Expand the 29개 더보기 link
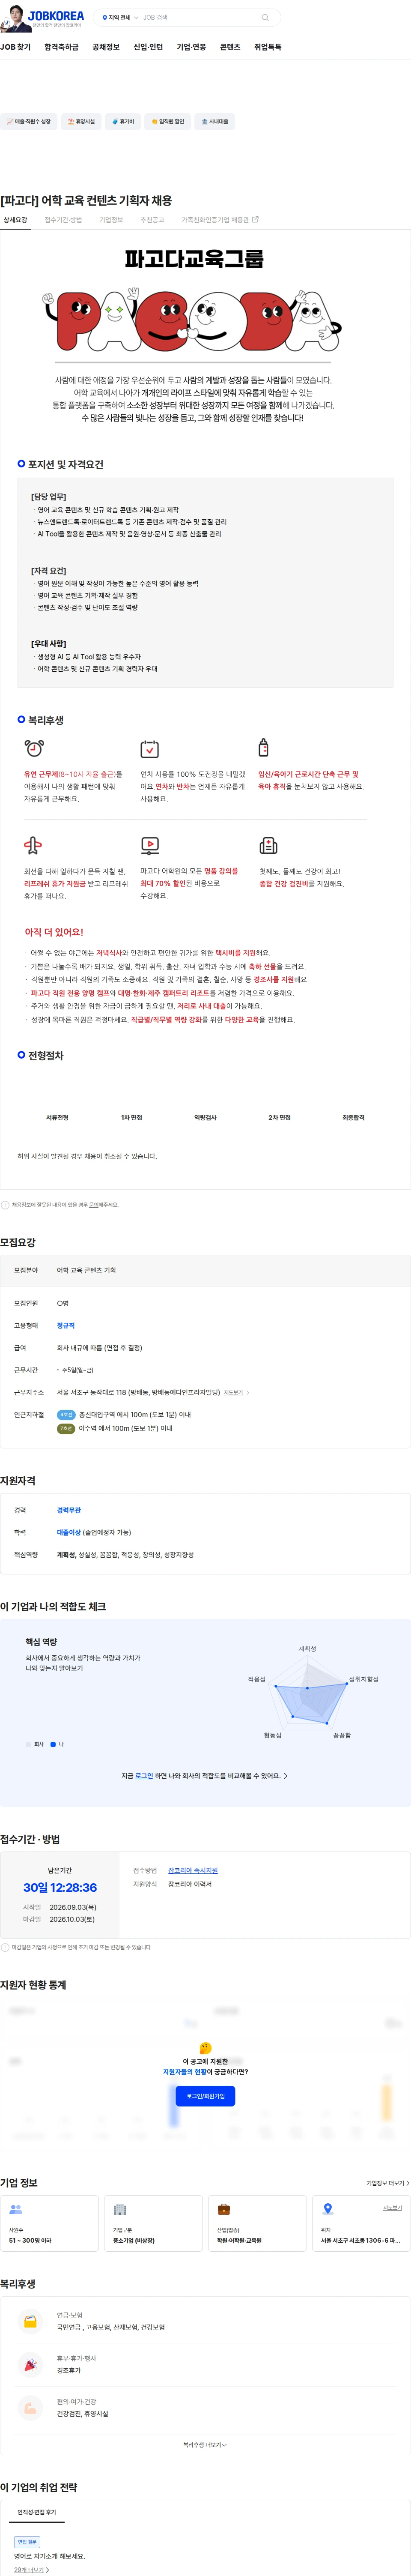This screenshot has width=411, height=2576. point(31,2569)
